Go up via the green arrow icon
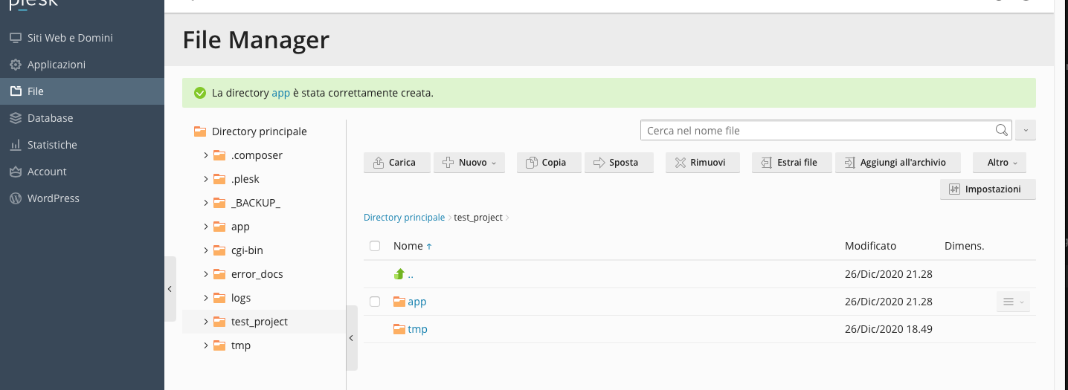This screenshot has height=390, width=1068. pyautogui.click(x=399, y=274)
